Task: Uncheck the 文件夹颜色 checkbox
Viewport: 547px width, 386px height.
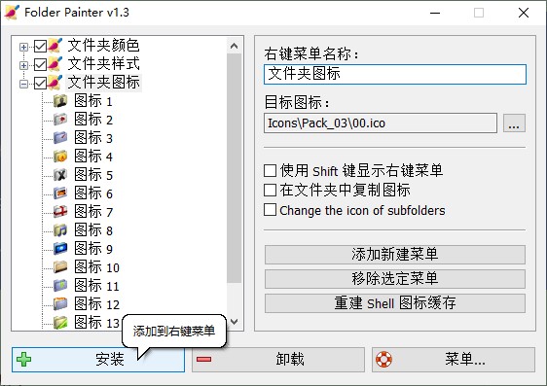Action: point(41,46)
